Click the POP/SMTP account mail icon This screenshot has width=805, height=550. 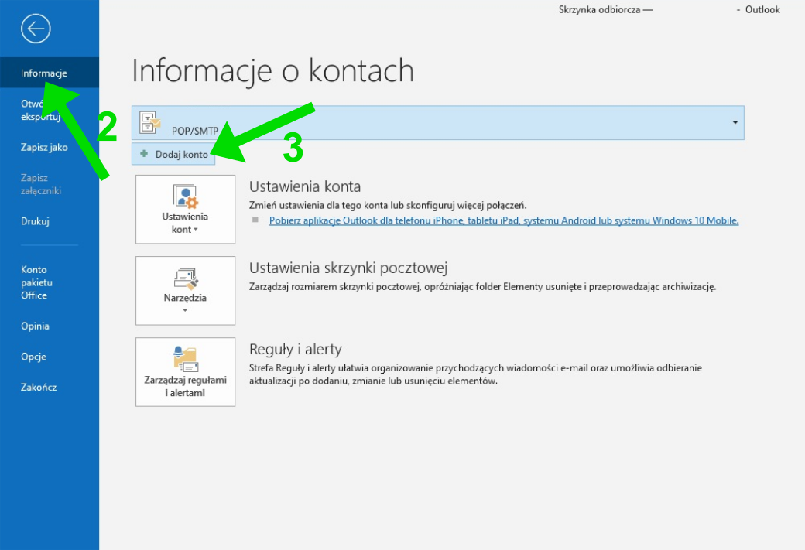point(150,122)
